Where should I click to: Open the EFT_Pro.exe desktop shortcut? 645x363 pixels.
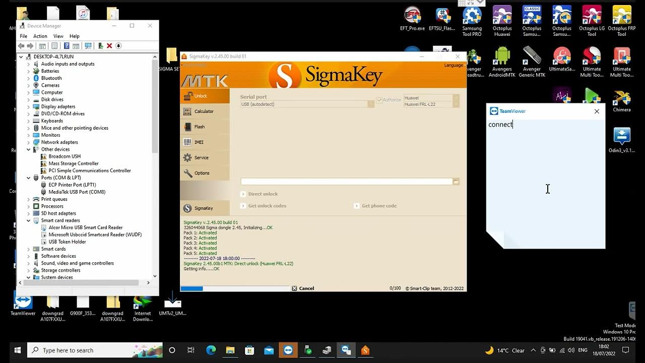click(412, 19)
